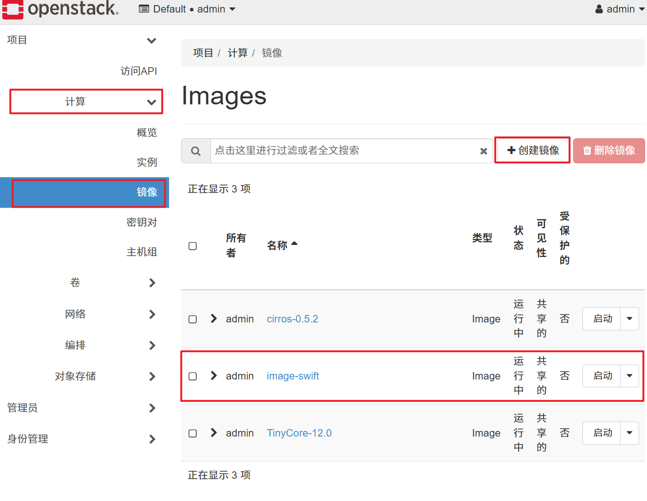Open 概览 under 计算

point(147,133)
